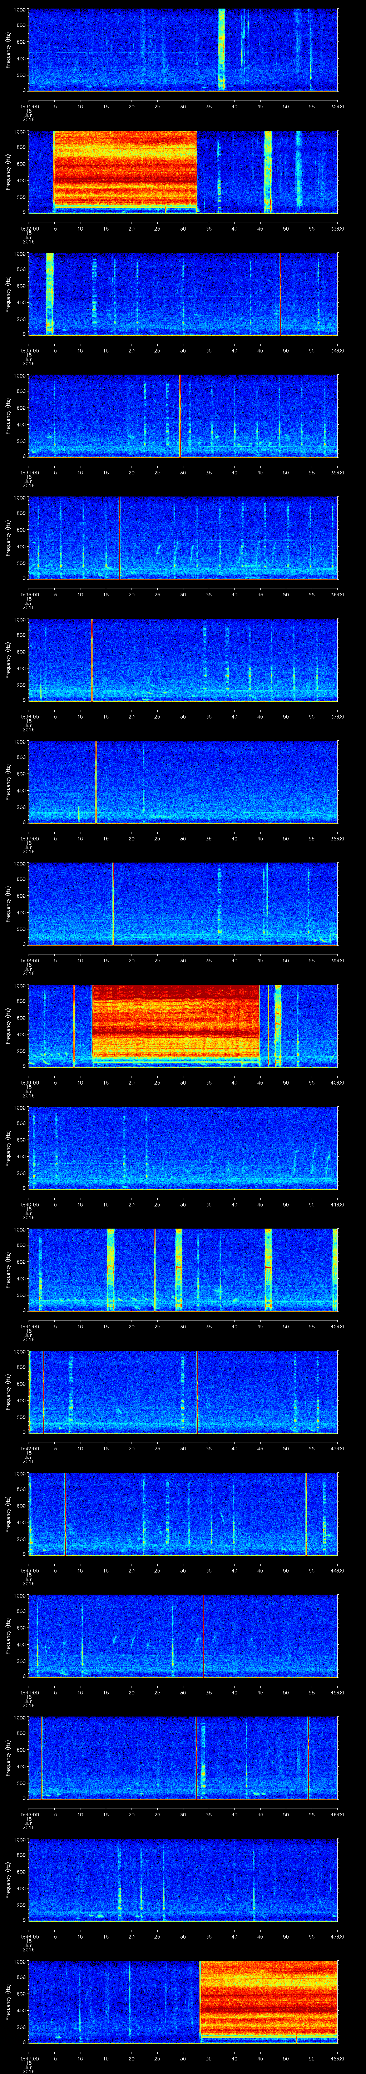Click the 0:37:00 spectrogram panel
The width and height of the screenshot is (366, 2074).
click(x=183, y=781)
